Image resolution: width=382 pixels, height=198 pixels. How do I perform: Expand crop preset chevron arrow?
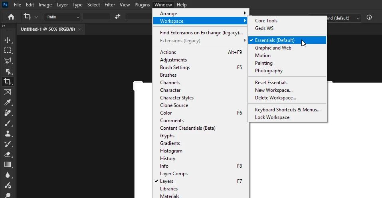click(x=36, y=17)
